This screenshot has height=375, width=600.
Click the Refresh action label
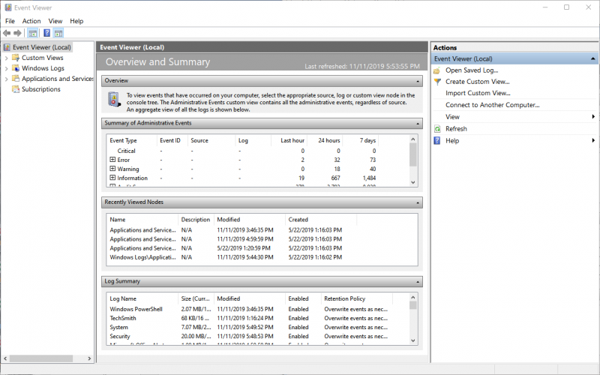click(456, 129)
